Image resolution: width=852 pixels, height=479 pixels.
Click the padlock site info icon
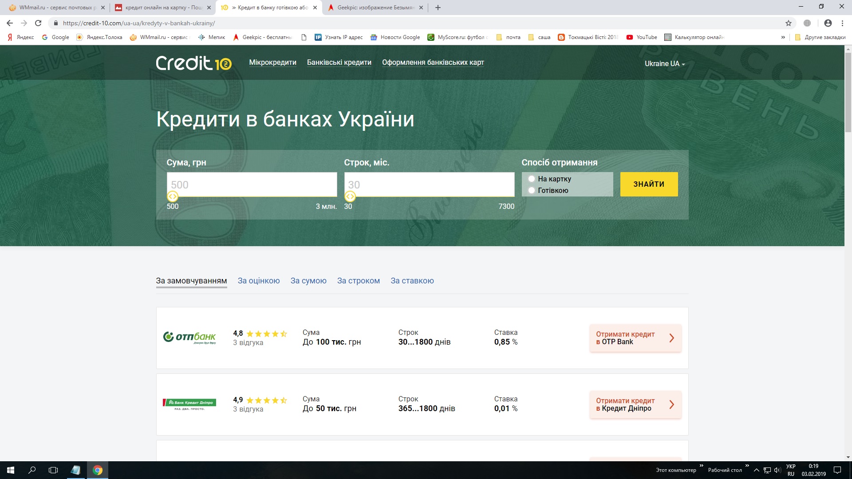click(x=55, y=23)
